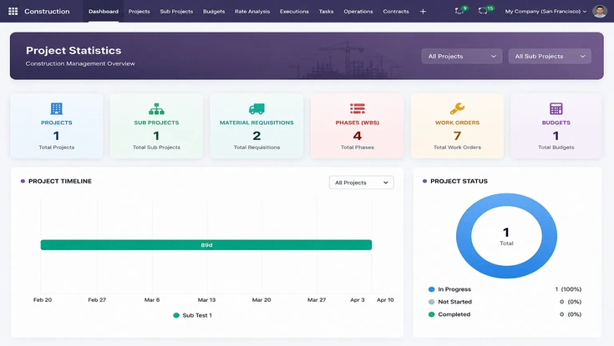Click the plus icon for more menus

point(423,12)
